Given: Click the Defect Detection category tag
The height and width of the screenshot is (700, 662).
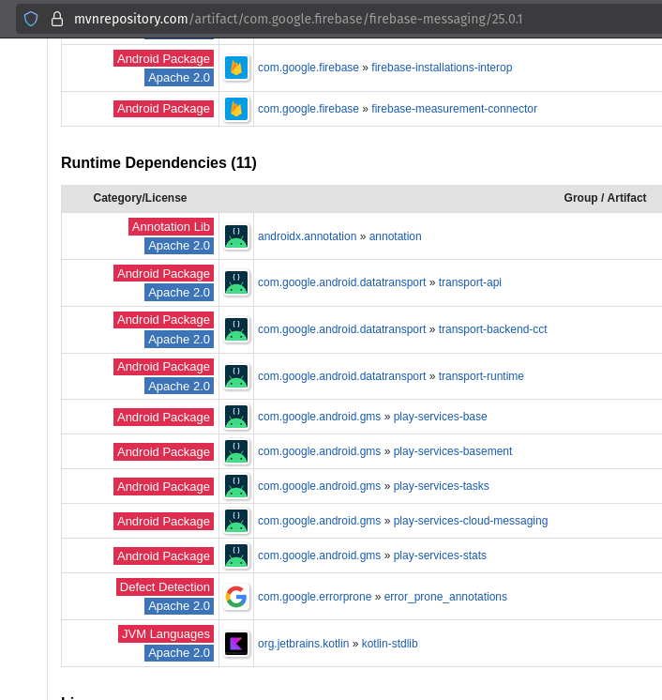Looking at the screenshot, I should click(x=165, y=587).
